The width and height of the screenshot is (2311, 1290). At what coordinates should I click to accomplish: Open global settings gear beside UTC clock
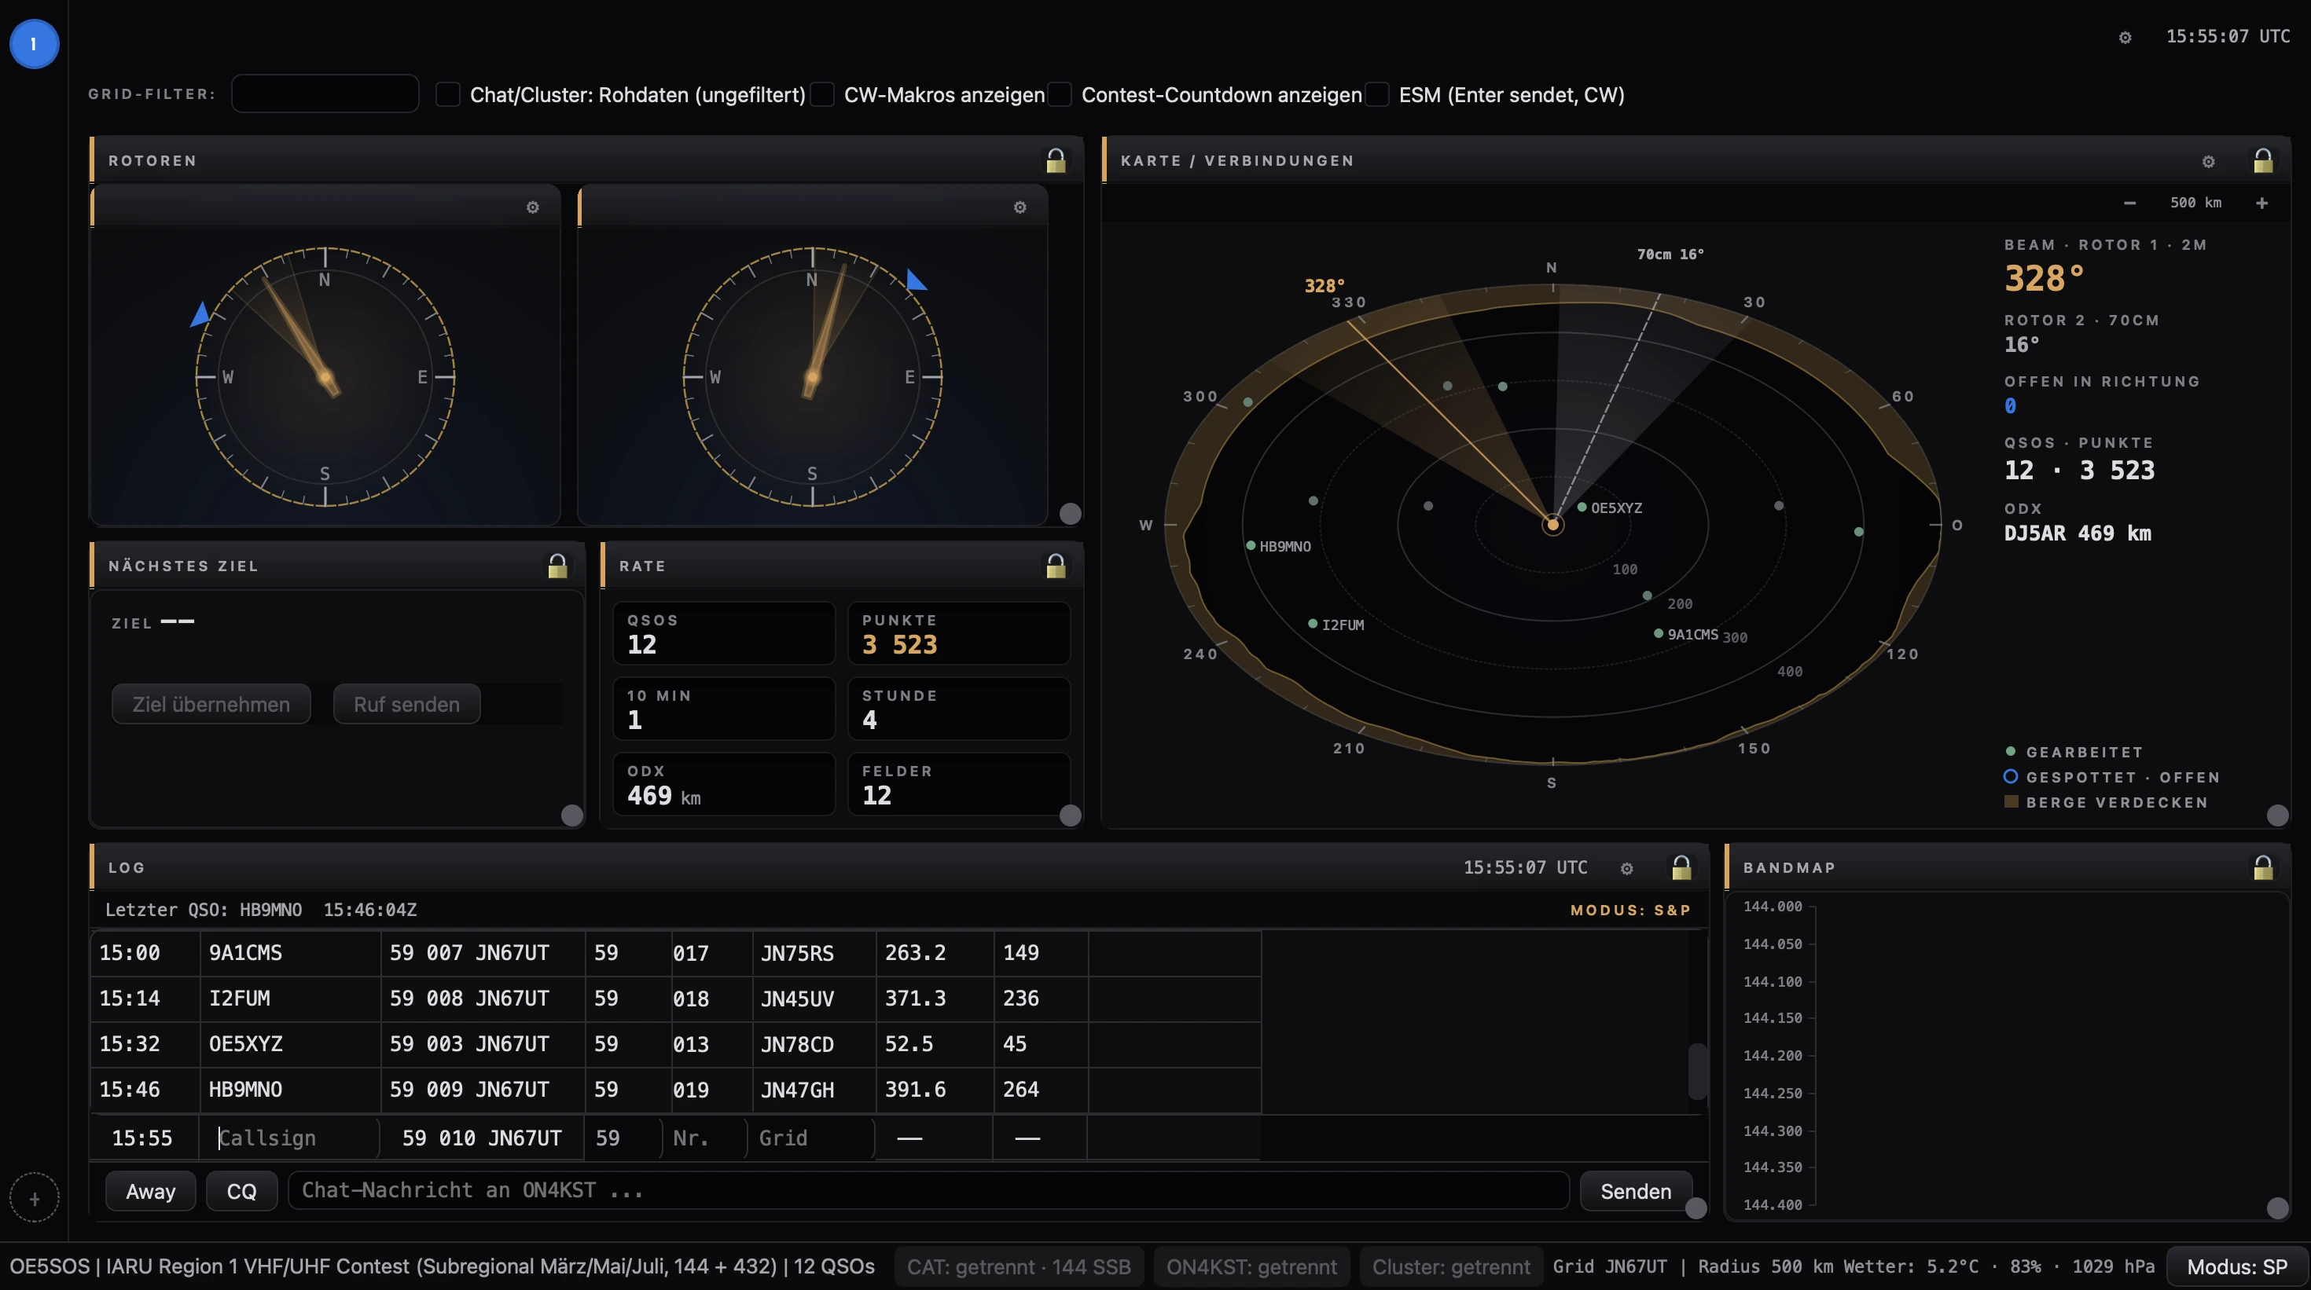pos(2125,38)
